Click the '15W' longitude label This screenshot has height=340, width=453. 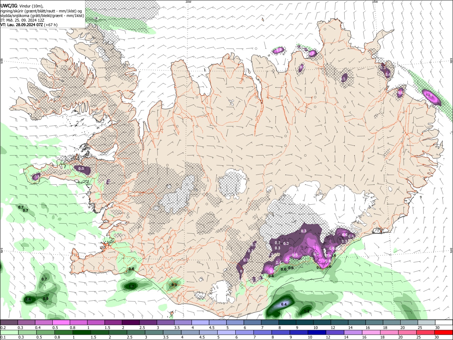point(375,2)
